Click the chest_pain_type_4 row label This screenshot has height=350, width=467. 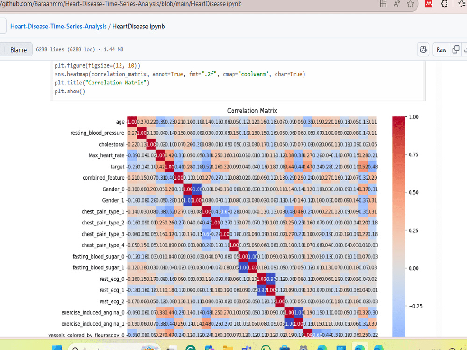pyautogui.click(x=103, y=245)
